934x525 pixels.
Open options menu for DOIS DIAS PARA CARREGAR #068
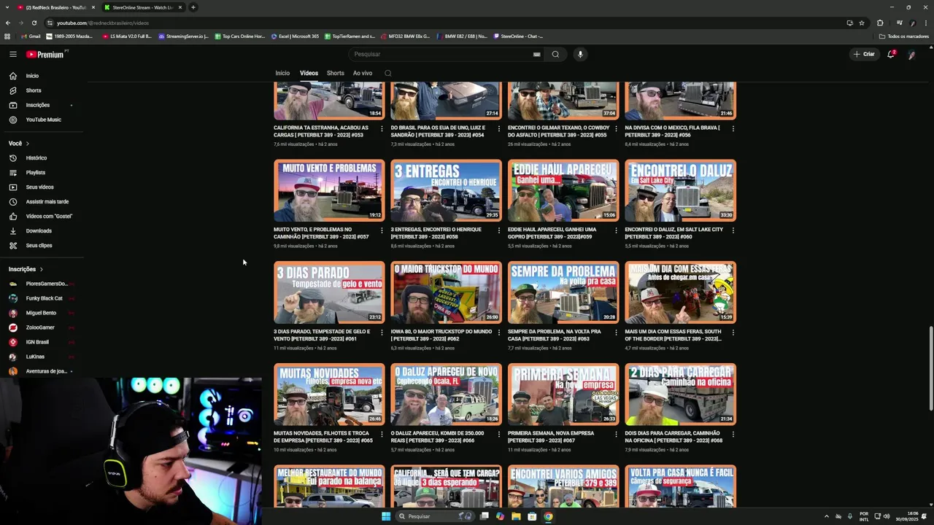[733, 435]
